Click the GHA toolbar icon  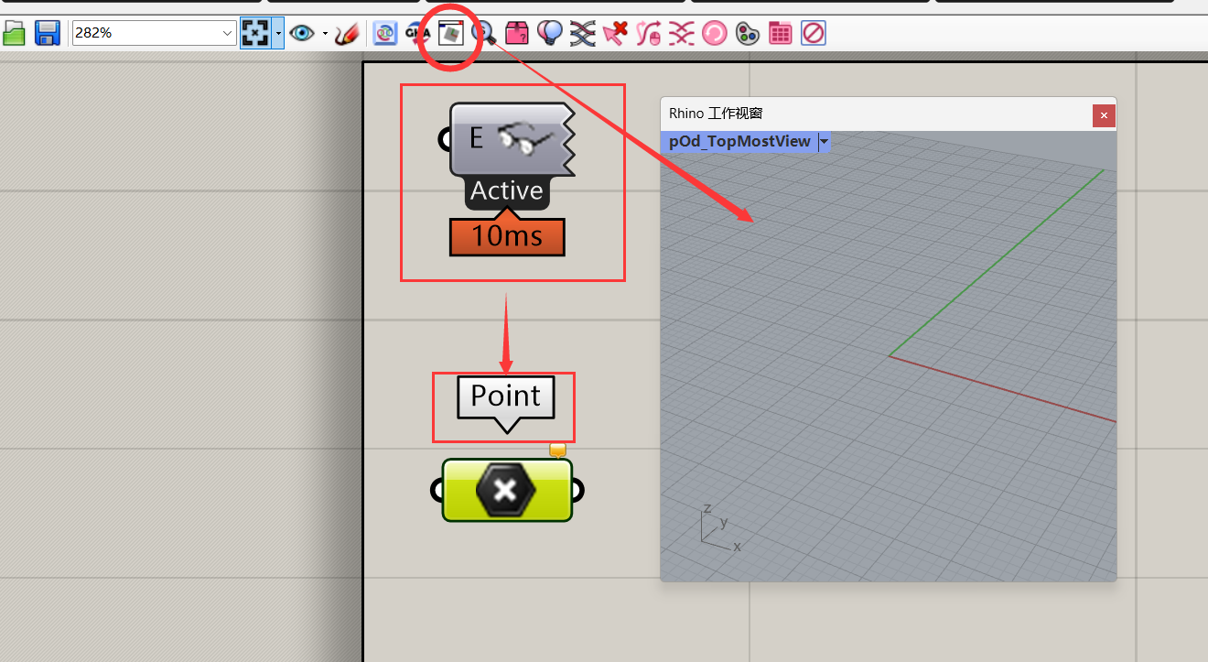pyautogui.click(x=417, y=34)
